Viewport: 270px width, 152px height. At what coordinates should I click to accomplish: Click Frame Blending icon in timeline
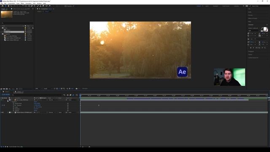coord(70,95)
